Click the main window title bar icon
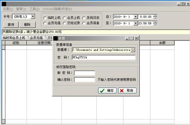 pos(4,4)
